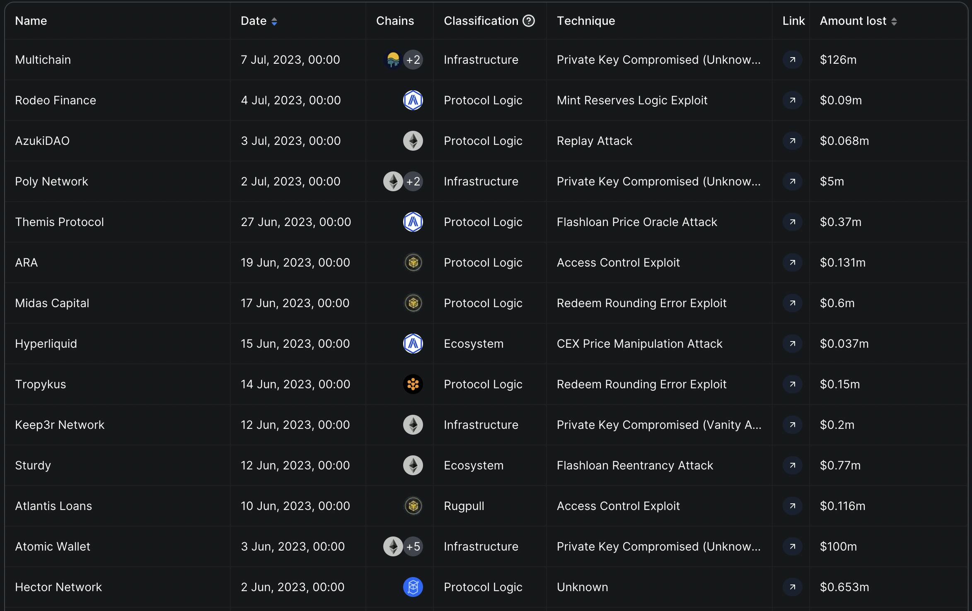The width and height of the screenshot is (972, 611).
Task: Show the +2 extra chains for Poly Network
Action: tap(413, 181)
